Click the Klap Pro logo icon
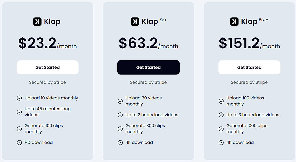 (x=135, y=21)
